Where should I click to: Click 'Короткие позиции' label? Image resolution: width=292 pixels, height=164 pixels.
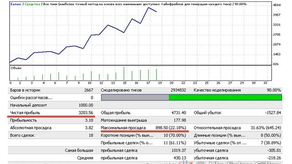click(127, 135)
